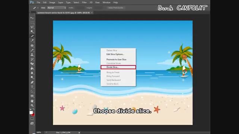Viewport: 239px width, 134px height.
Task: Open the 3D menu
Action: point(91,3)
